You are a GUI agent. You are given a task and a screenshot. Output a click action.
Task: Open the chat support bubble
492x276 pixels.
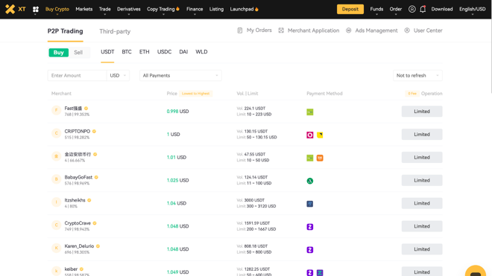point(476,272)
